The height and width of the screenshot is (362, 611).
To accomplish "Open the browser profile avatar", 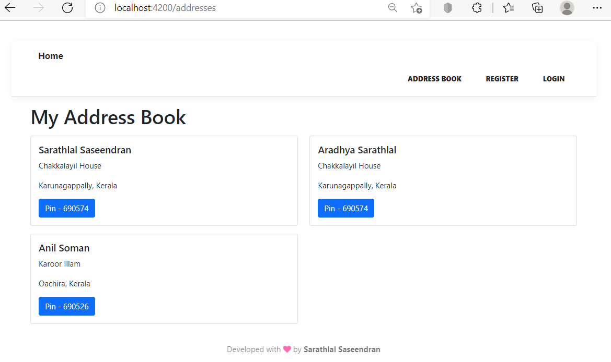I will 567,8.
